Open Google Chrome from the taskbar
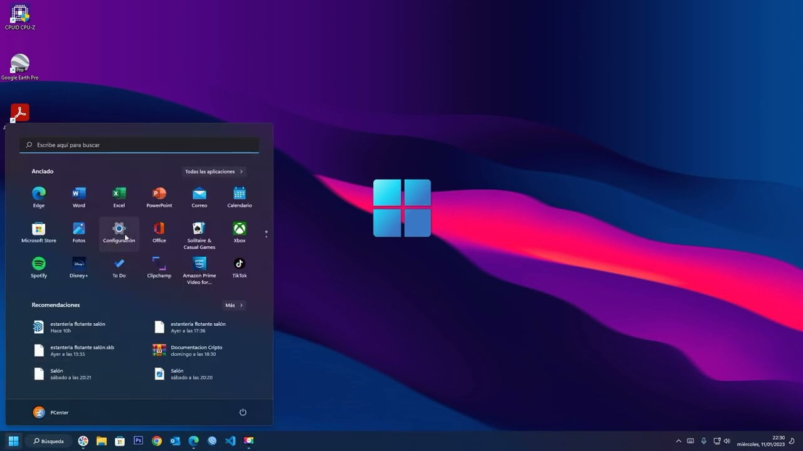 pyautogui.click(x=157, y=441)
